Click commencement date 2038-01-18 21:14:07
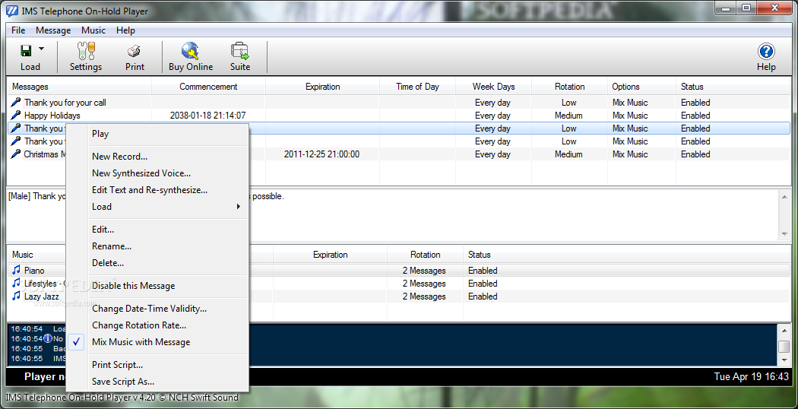The width and height of the screenshot is (798, 409). (x=207, y=116)
